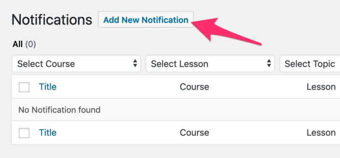Click the (0) count beside All
340x158 pixels.
31,45
